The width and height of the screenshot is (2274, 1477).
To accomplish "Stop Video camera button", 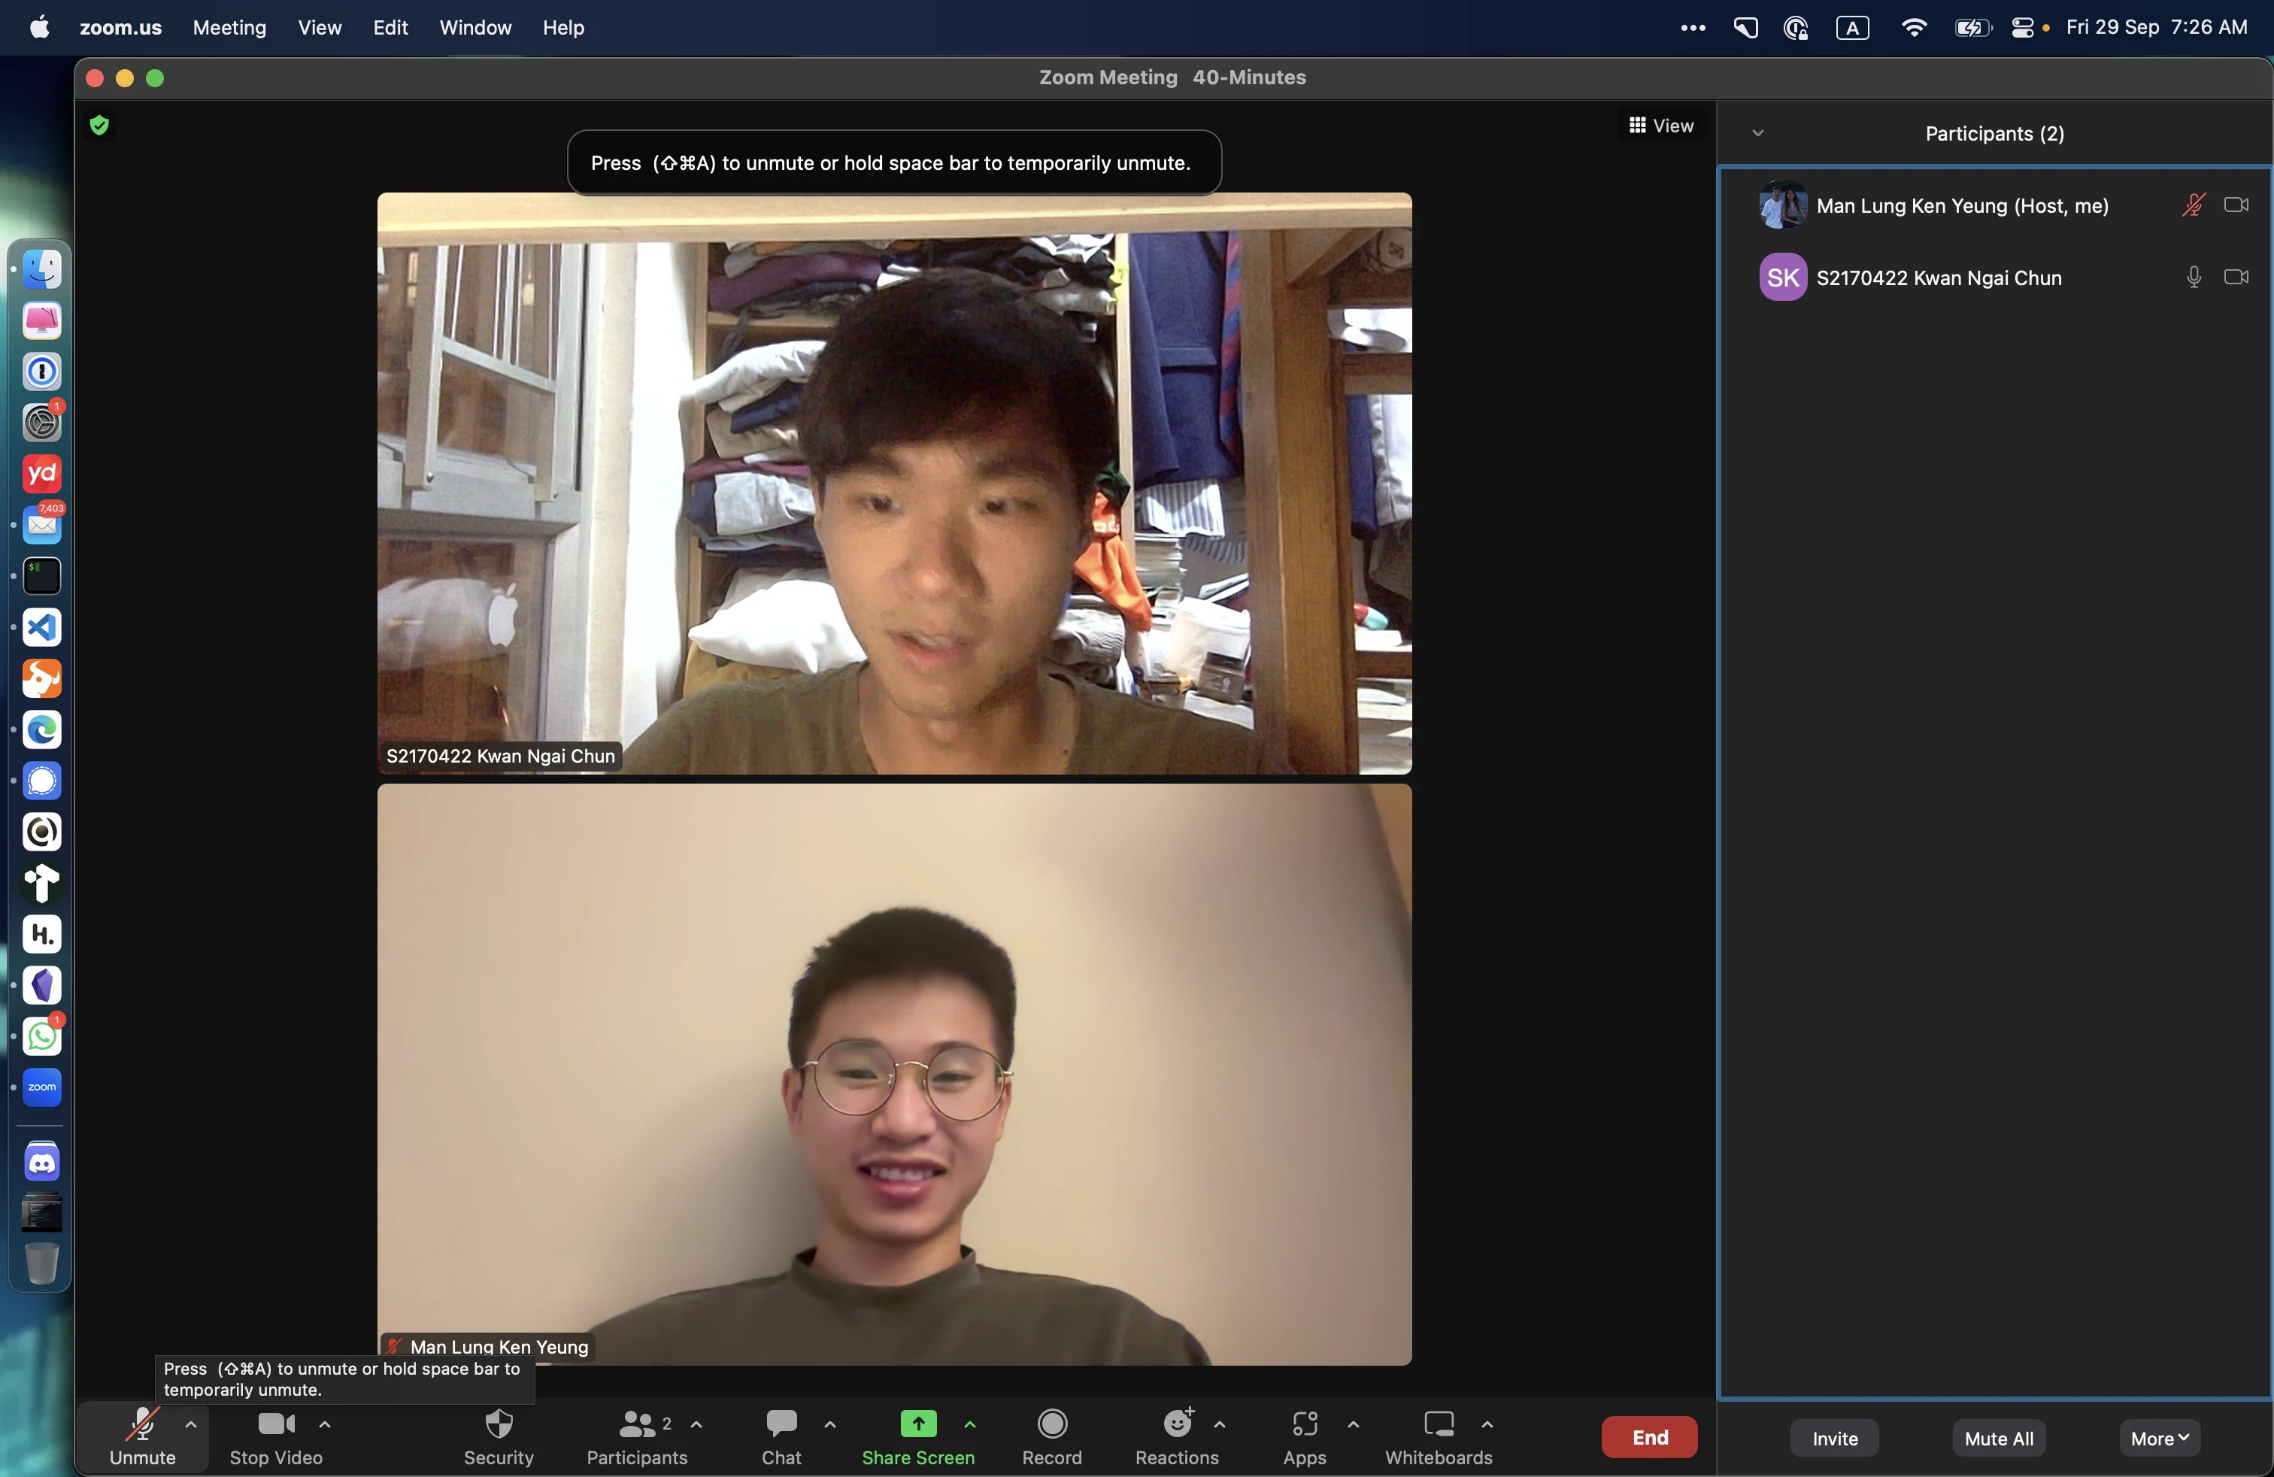I will (x=276, y=1436).
